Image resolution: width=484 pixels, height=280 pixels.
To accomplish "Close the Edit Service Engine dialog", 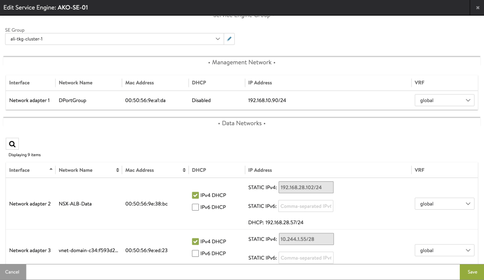I will tap(477, 8).
